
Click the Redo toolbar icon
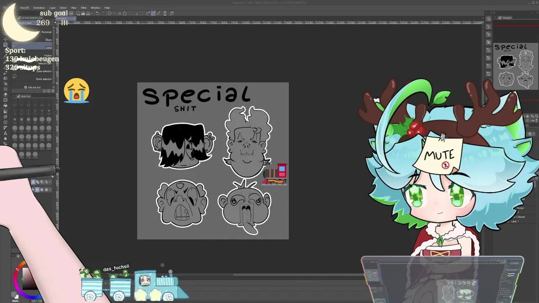103,13
